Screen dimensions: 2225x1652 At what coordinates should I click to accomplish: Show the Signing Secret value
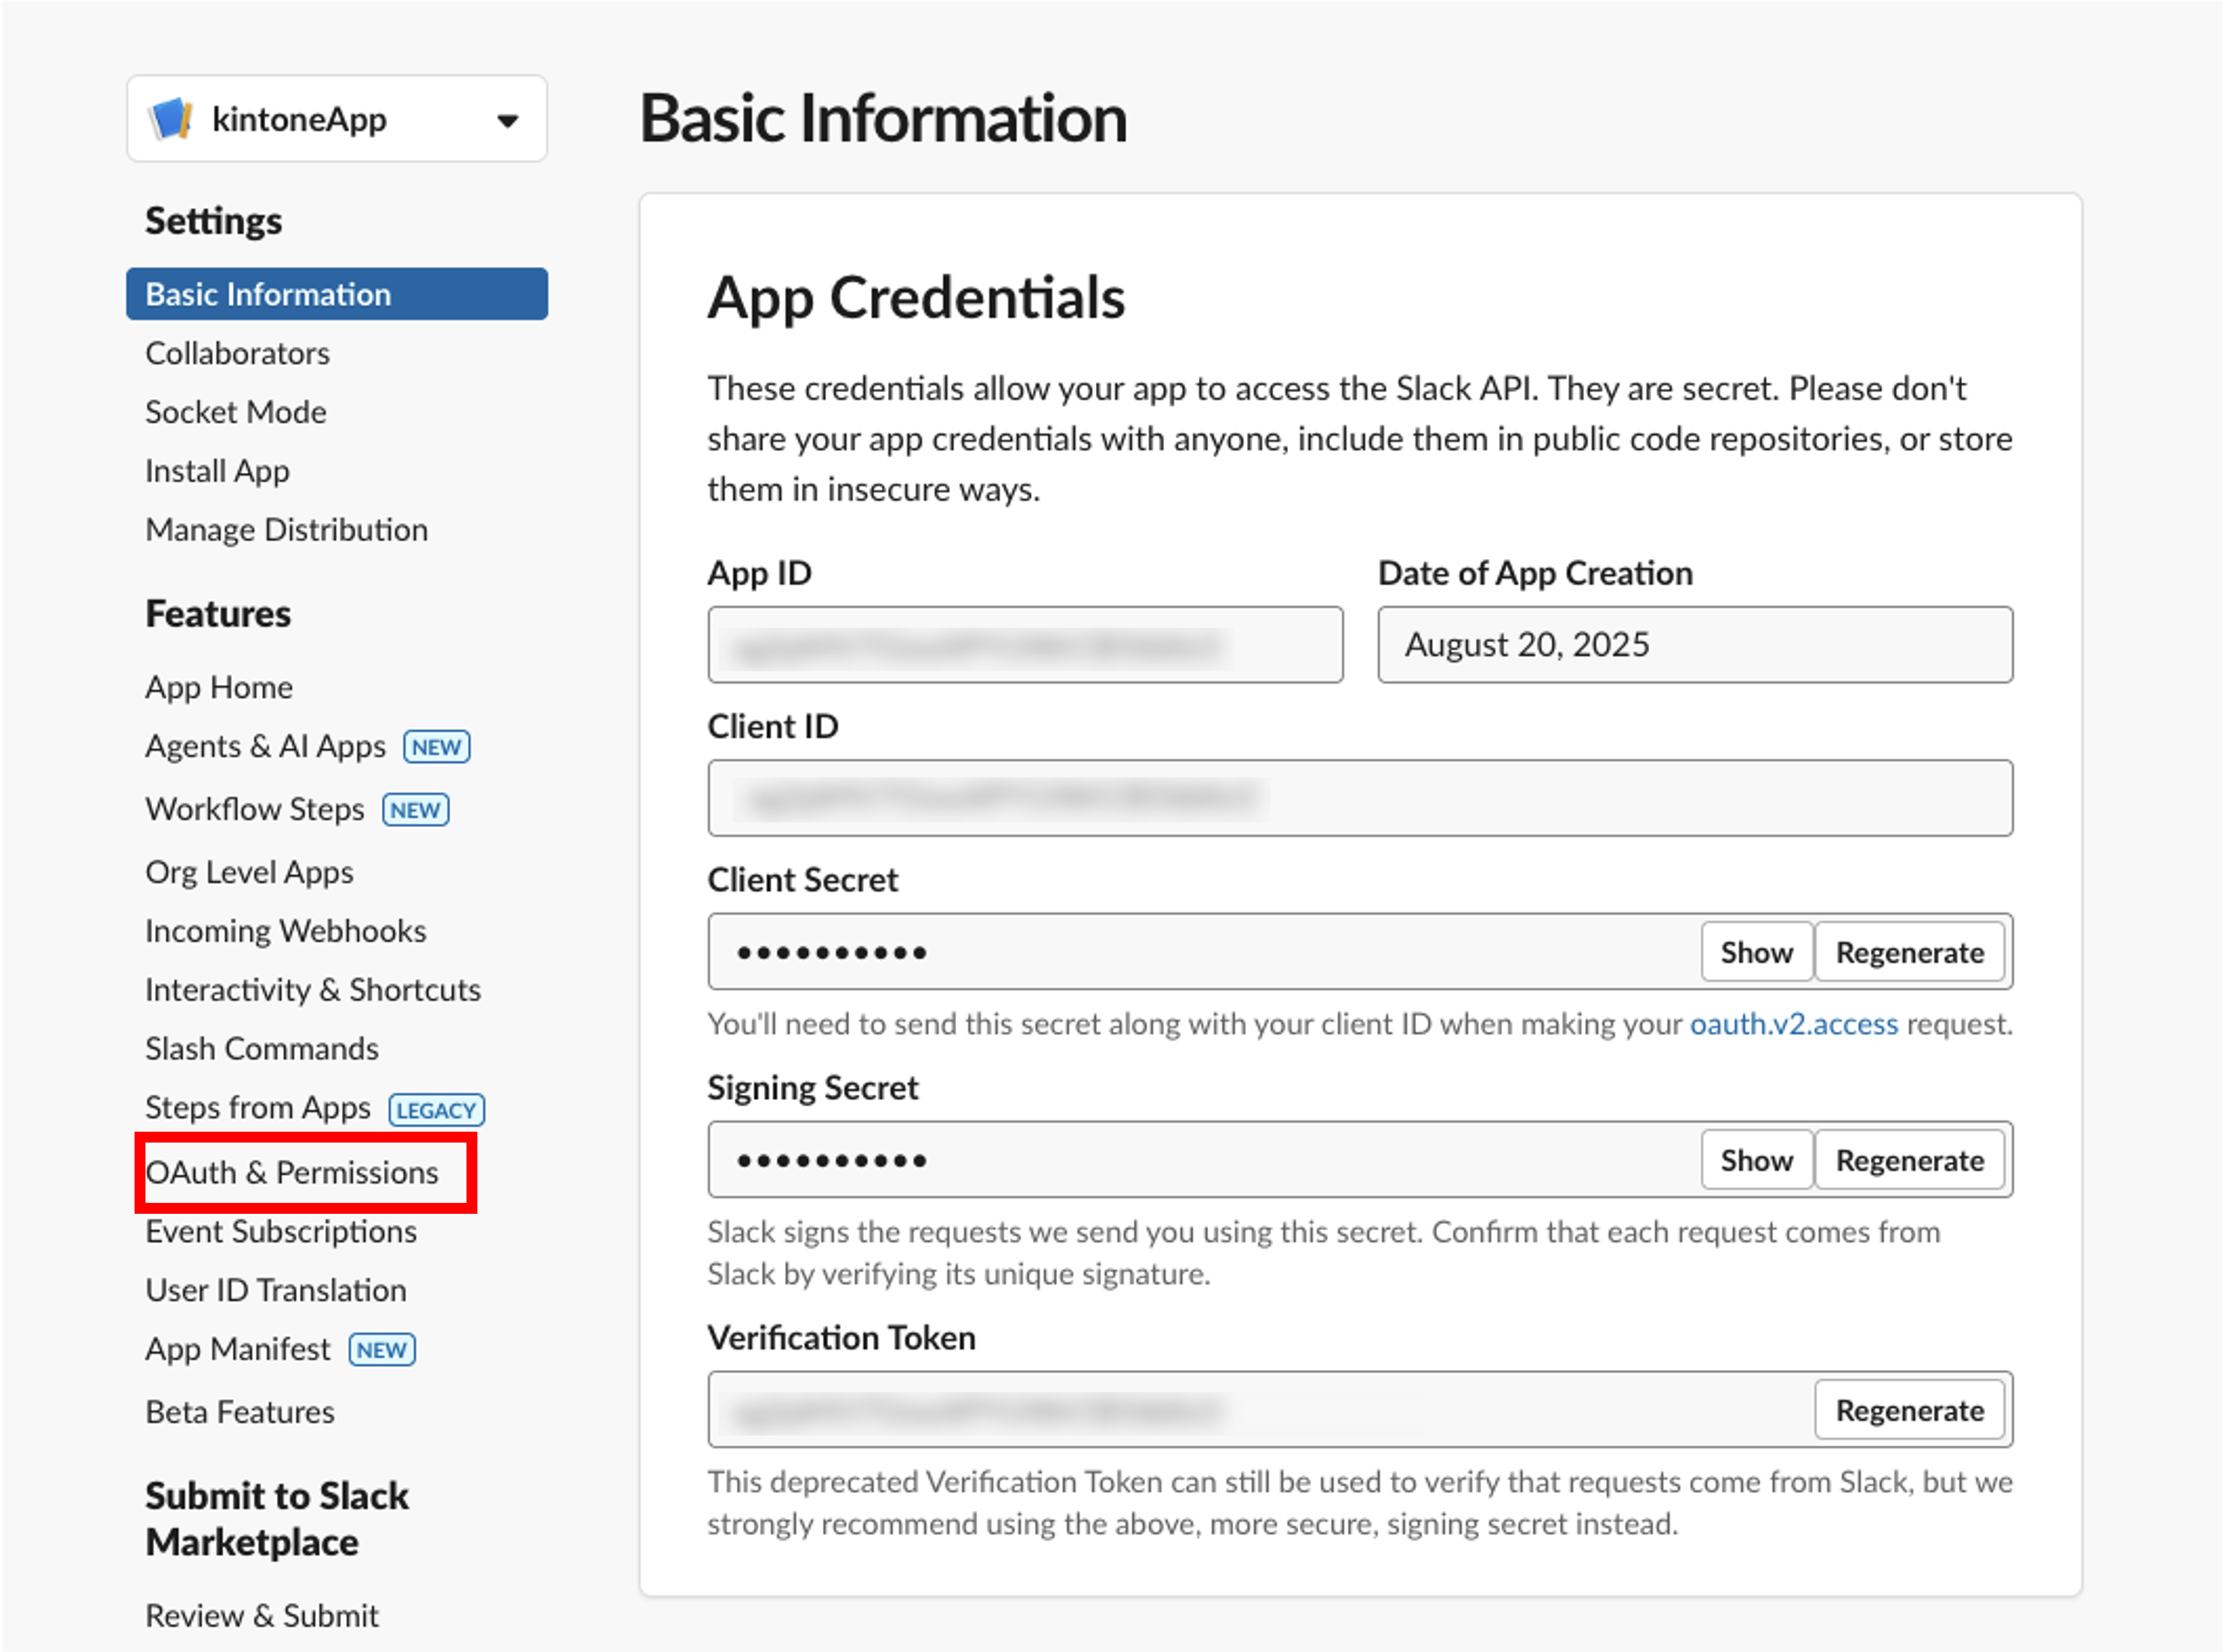coord(1756,1160)
